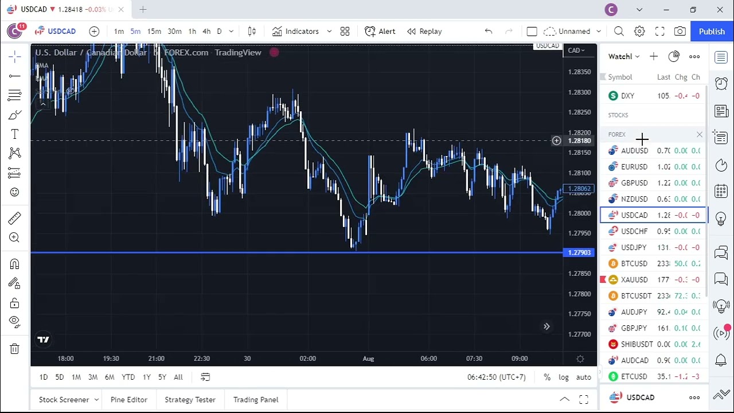Toggle the auto scale mode
The height and width of the screenshot is (413, 734).
tap(584, 377)
